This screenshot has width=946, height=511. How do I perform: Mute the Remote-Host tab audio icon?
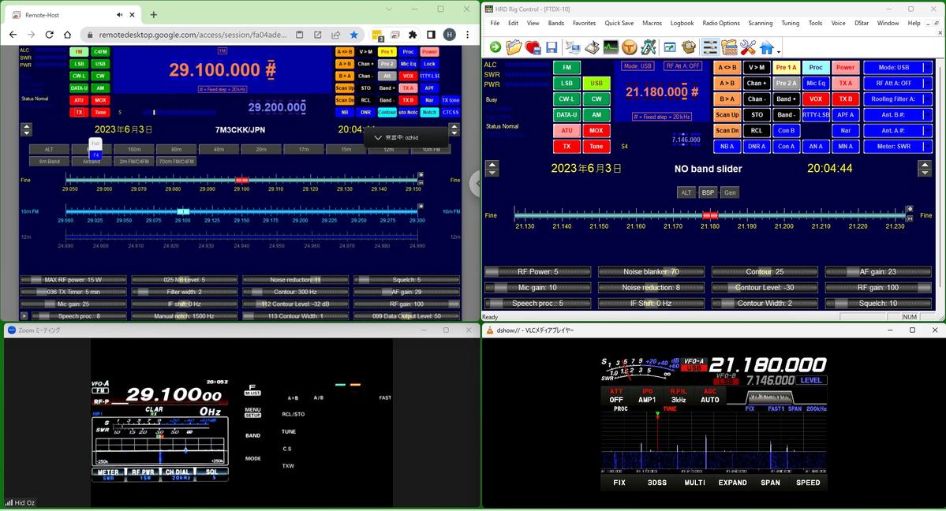click(x=119, y=14)
